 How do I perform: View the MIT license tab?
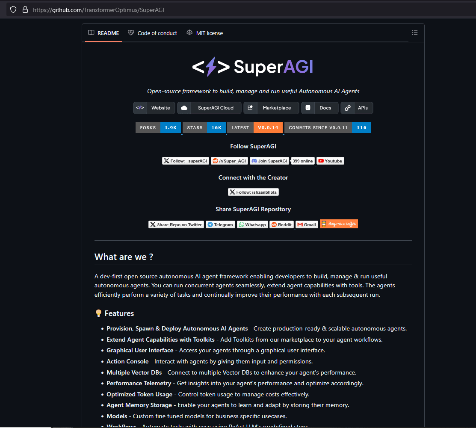click(x=204, y=32)
